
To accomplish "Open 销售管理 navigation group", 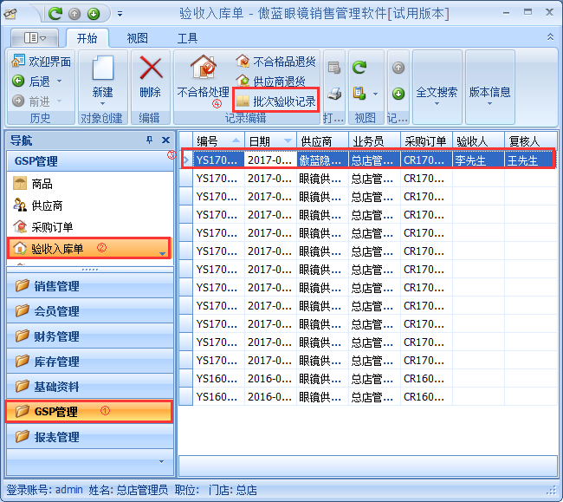I will point(56,287).
